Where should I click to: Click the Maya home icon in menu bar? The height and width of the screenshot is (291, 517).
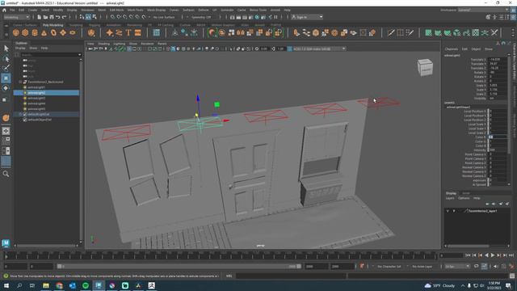click(4, 11)
